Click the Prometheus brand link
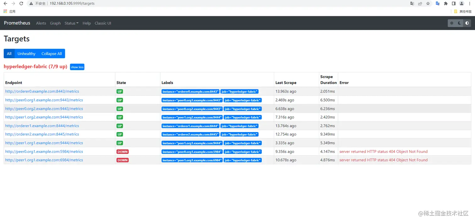 point(17,23)
